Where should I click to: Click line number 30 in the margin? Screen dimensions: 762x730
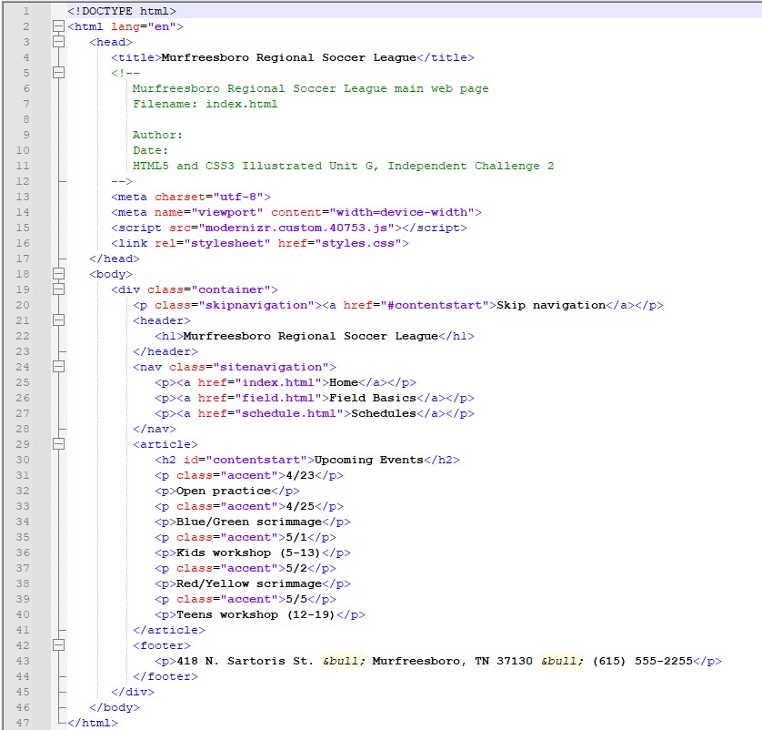point(23,460)
